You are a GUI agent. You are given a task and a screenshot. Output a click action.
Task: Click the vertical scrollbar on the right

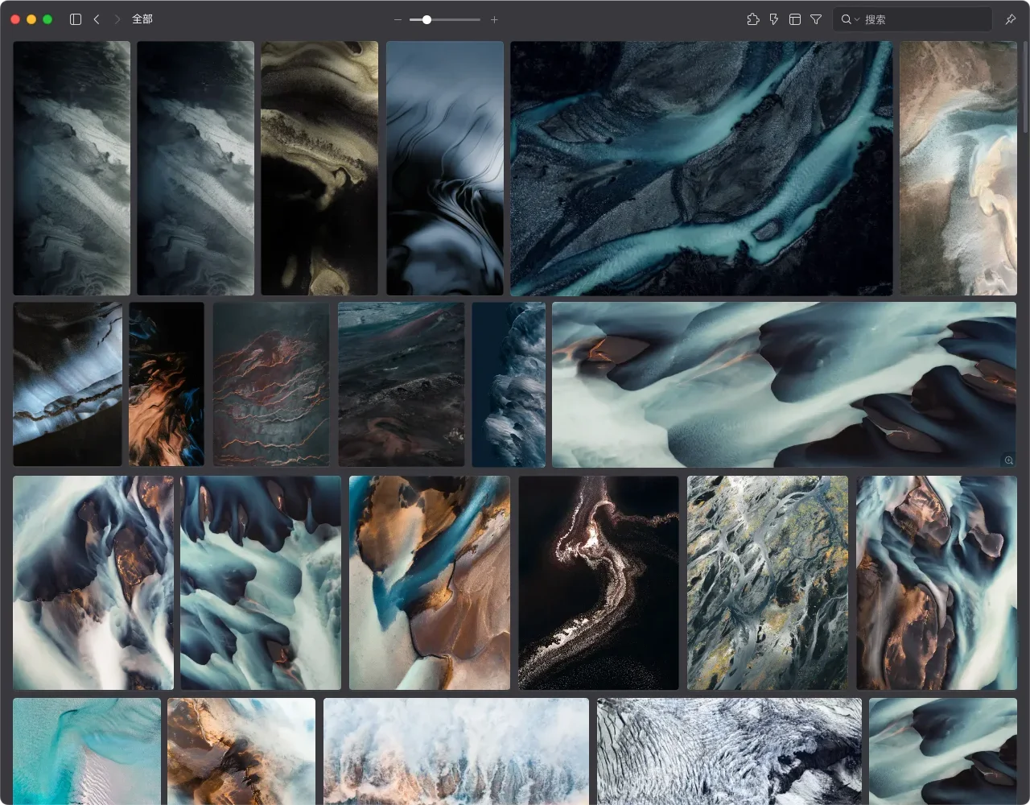(x=1024, y=89)
